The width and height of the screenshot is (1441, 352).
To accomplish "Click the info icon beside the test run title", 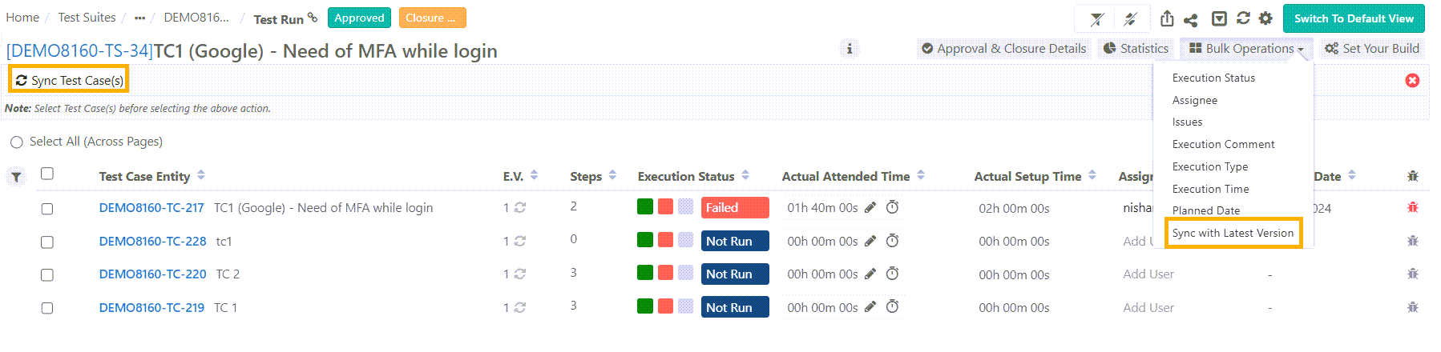I will 850,49.
